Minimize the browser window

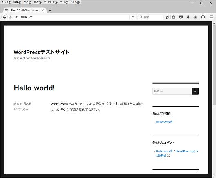pos(192,3)
